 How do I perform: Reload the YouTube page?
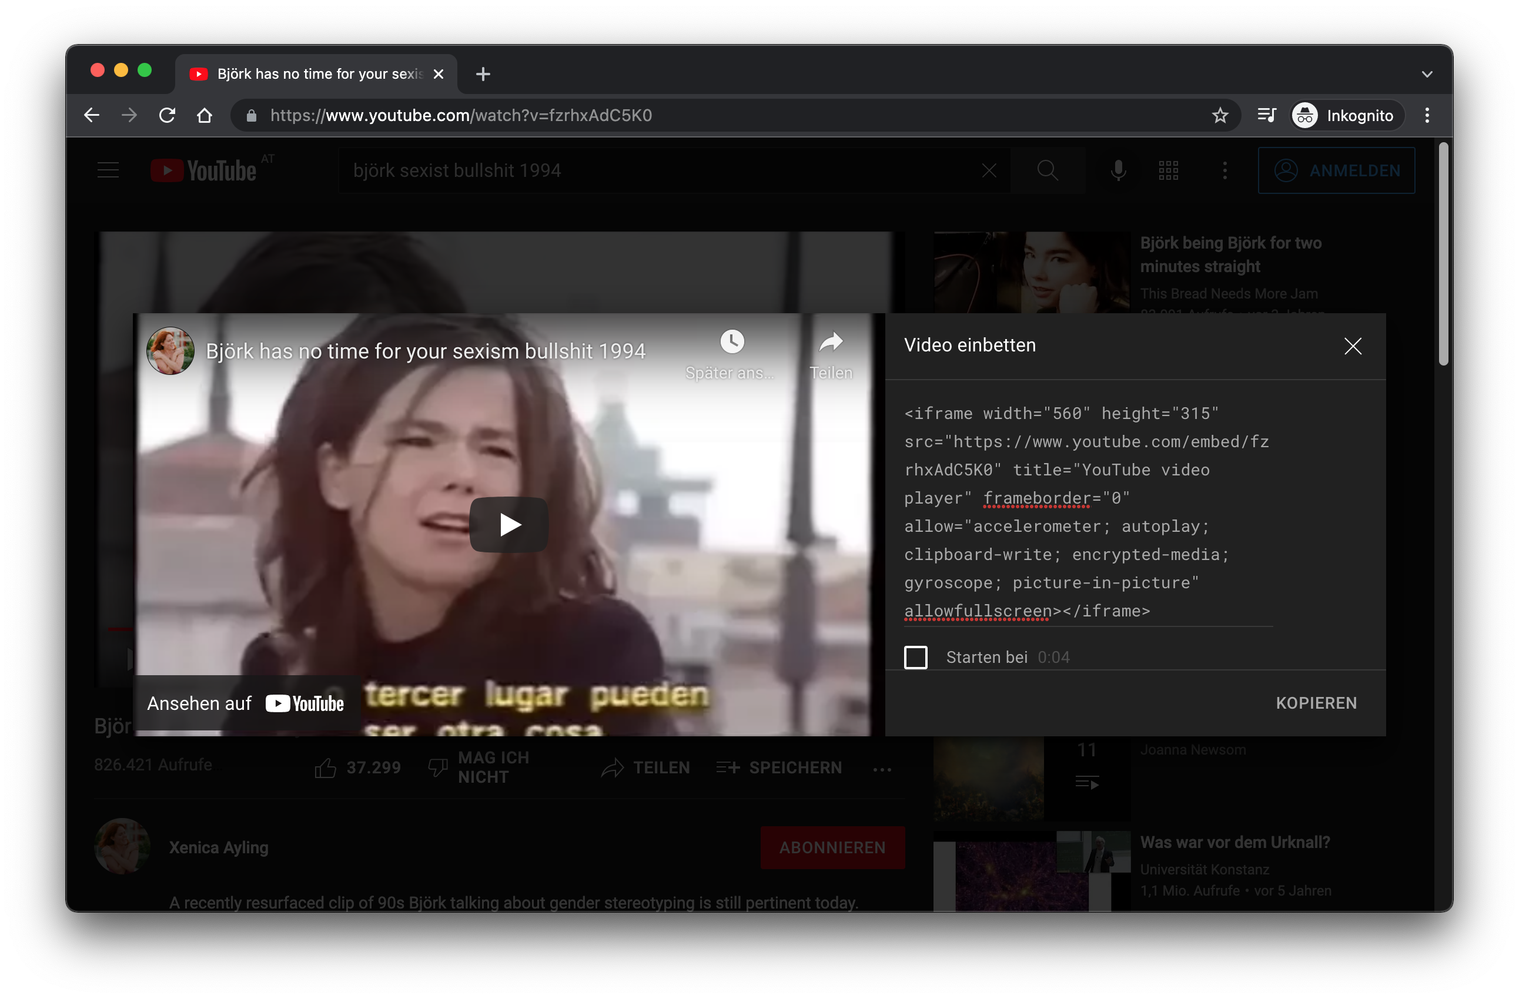coord(167,115)
